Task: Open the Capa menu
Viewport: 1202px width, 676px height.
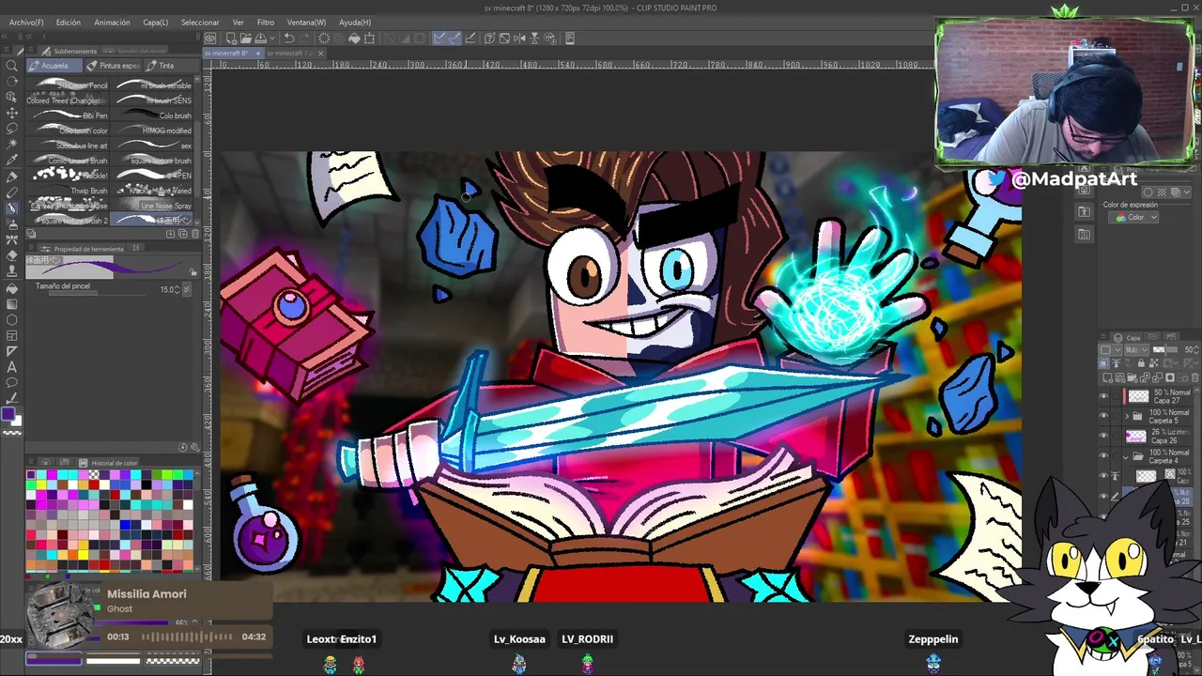Action: [x=156, y=22]
